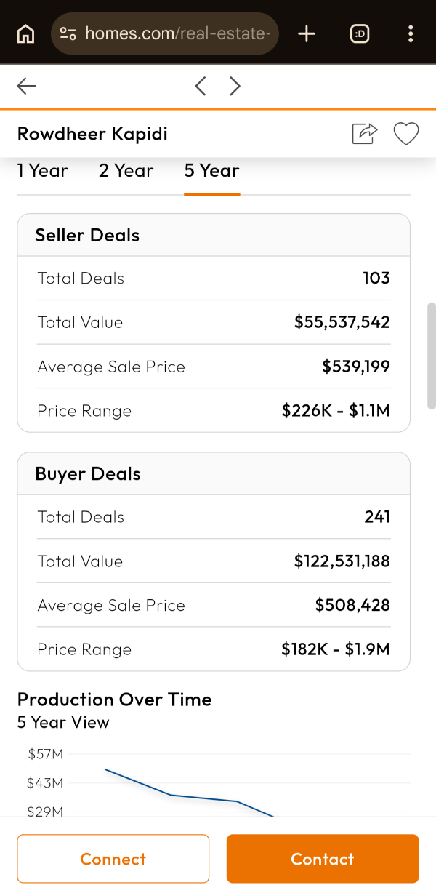The image size is (436, 885).
Task: Open the browser three-dot menu
Action: [411, 33]
